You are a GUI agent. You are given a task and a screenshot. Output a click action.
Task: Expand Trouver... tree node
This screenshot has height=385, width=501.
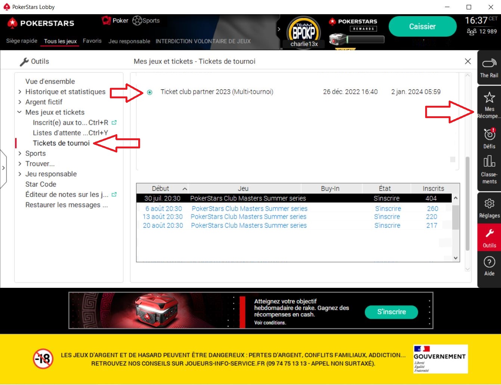[x=20, y=163]
